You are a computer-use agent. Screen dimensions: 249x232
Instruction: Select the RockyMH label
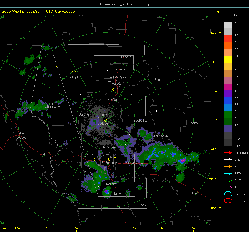(x=73, y=77)
